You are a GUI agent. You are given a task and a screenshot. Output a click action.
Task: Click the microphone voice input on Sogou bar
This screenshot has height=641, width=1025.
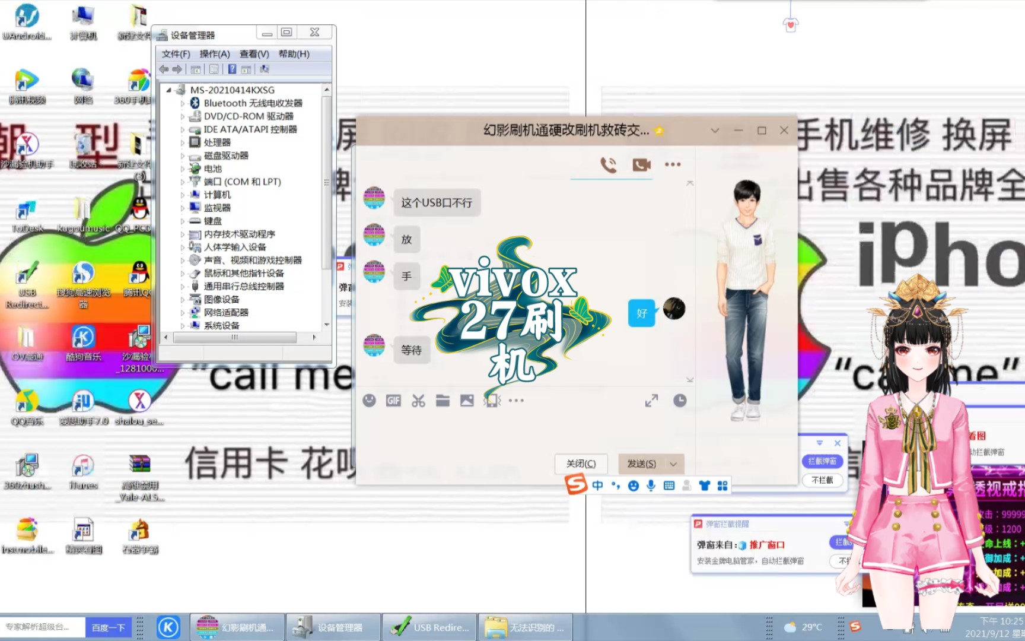click(651, 485)
